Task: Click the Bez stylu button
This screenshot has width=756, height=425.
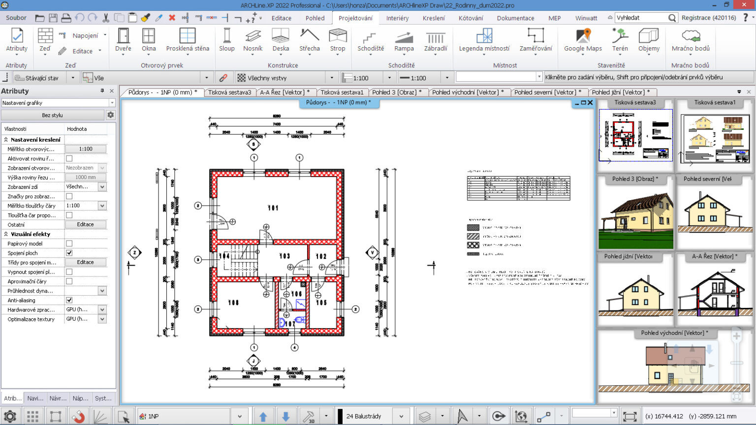Action: point(52,115)
